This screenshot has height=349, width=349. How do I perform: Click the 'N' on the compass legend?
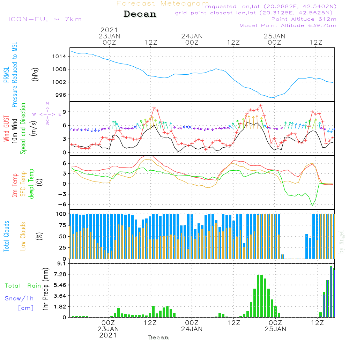tap(47, 103)
